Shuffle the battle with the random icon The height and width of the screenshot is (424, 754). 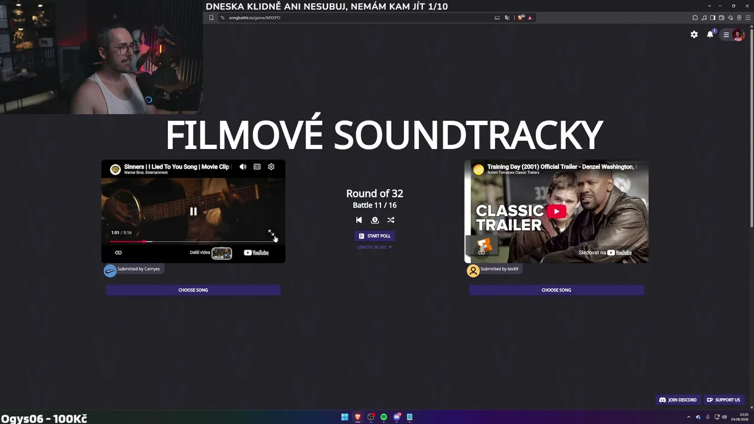[391, 220]
